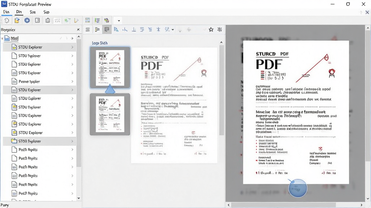Screen dimensions: 371x208
Task: Open the "Sre" menu
Action: coord(33,12)
